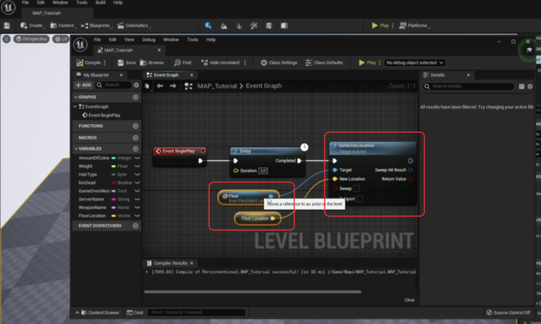The image size is (541, 324).
Task: Select the GameOverMessage variable
Action: (94, 191)
